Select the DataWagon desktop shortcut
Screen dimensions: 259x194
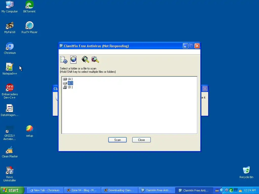point(10,110)
